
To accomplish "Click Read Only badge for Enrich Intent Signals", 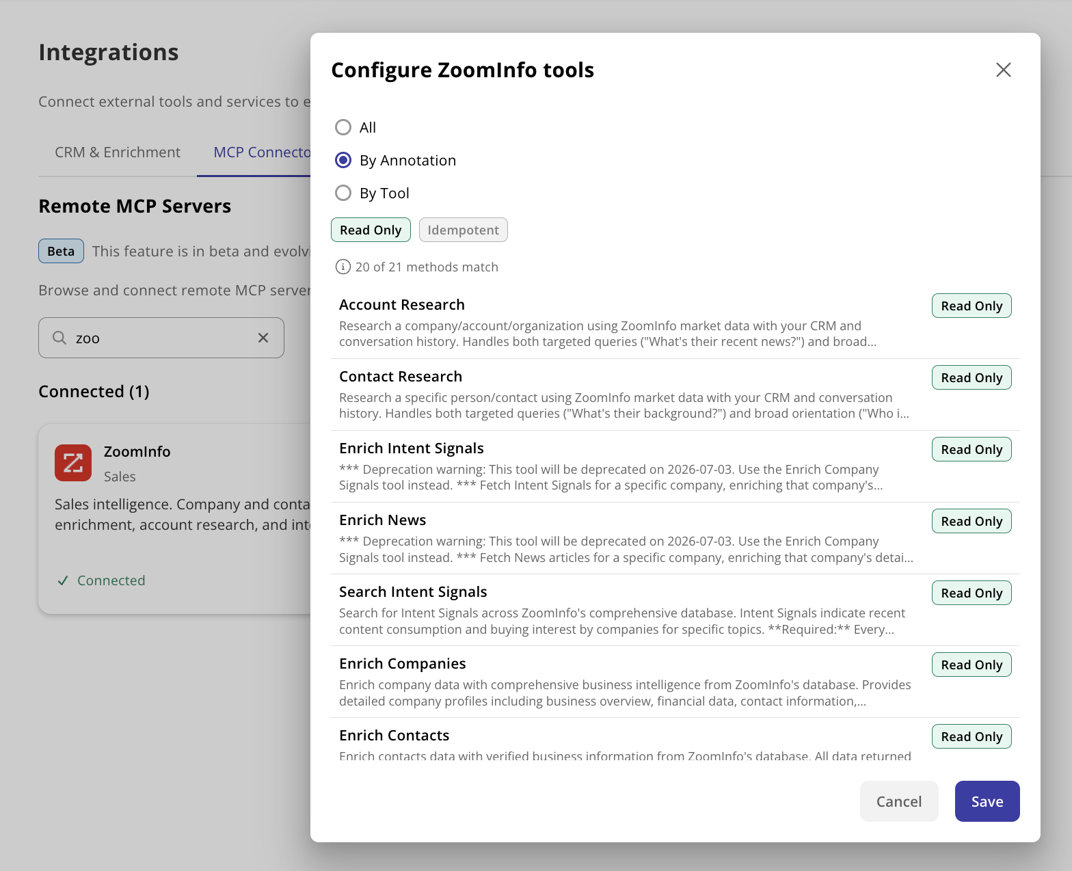I will pyautogui.click(x=971, y=449).
